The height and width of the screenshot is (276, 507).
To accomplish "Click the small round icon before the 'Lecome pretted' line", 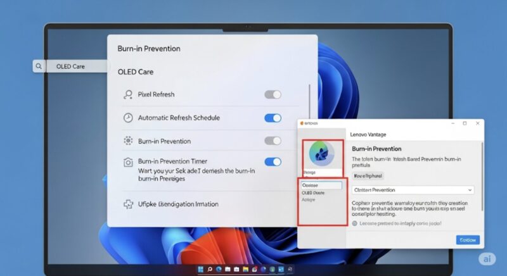I will point(355,223).
